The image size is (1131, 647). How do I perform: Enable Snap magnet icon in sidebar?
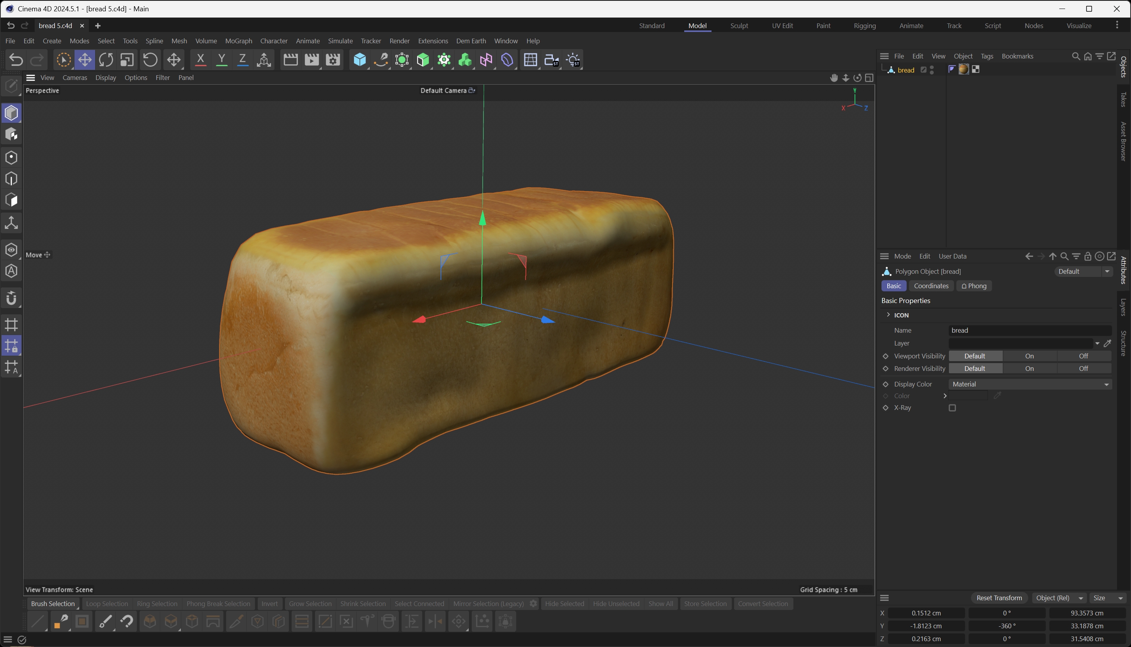click(x=11, y=298)
